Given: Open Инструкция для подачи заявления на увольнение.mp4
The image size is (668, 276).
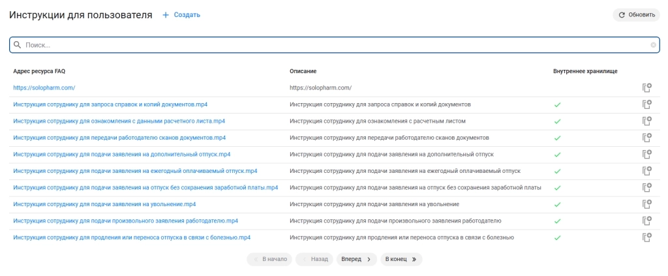Looking at the screenshot, I should [104, 204].
